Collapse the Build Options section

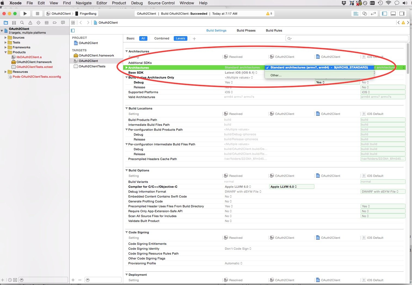click(x=126, y=170)
